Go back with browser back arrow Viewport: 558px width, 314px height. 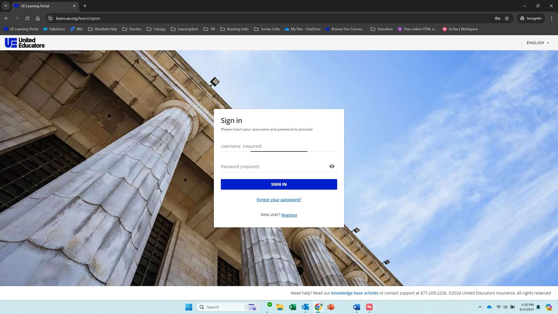click(6, 18)
